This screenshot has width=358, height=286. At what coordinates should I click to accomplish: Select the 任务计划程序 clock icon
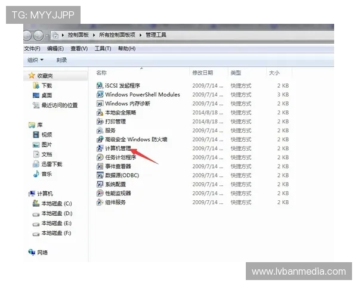[100, 157]
